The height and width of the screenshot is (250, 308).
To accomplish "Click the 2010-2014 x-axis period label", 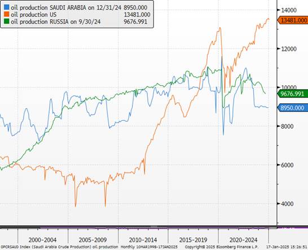I will (143, 240).
